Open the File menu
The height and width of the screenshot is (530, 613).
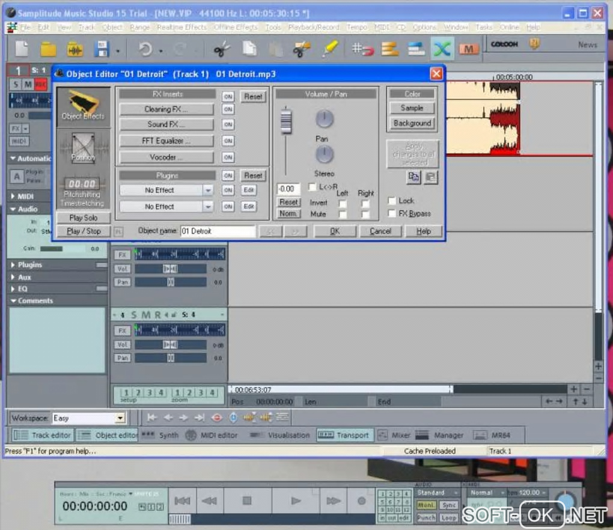click(25, 28)
